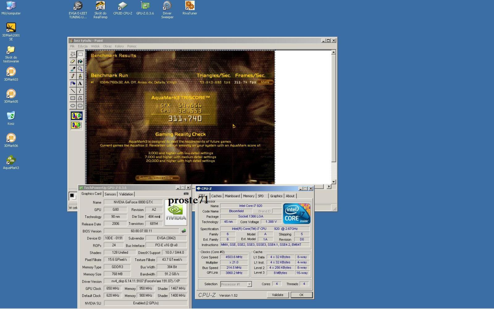This screenshot has height=309, width=494.
Task: Select the Rounded Rectangle tool
Action: pos(80,106)
